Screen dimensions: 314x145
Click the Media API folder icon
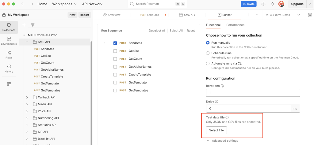coord(34,104)
